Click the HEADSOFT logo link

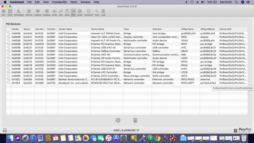[x=126, y=130]
